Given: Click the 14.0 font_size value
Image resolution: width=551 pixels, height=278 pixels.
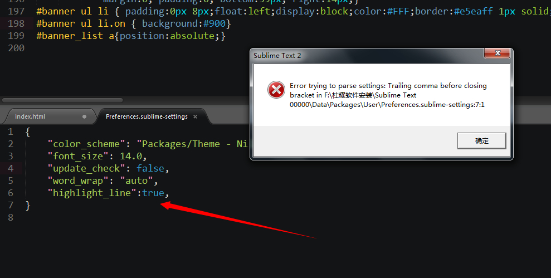Looking at the screenshot, I should pos(131,156).
